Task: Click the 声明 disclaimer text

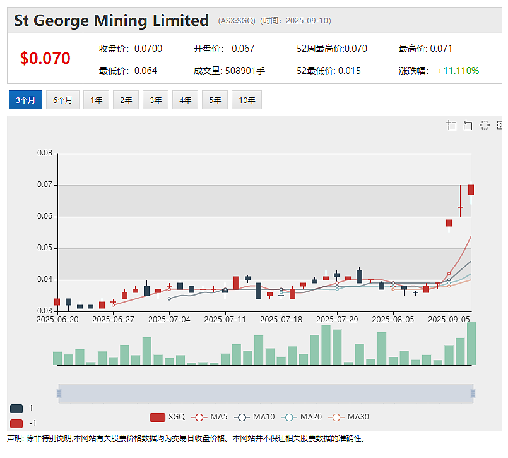Action: tap(186, 438)
